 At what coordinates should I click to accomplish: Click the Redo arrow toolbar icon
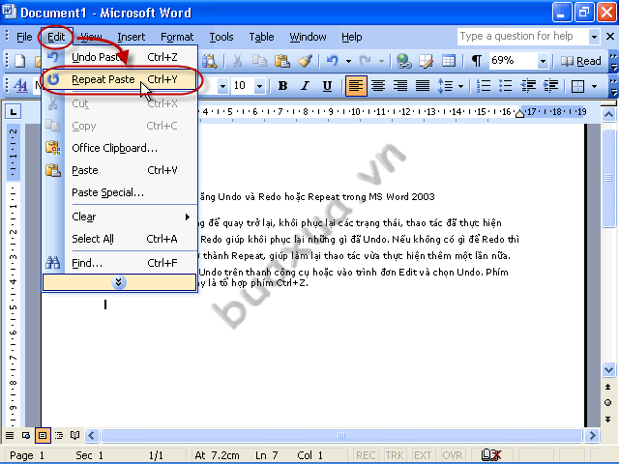[x=366, y=61]
